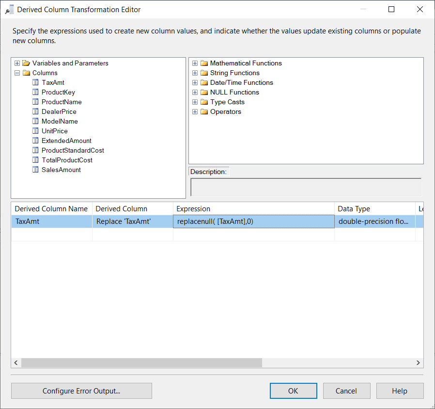The image size is (435, 409).
Task: Click the SalesAmount column icon
Action: point(35,170)
